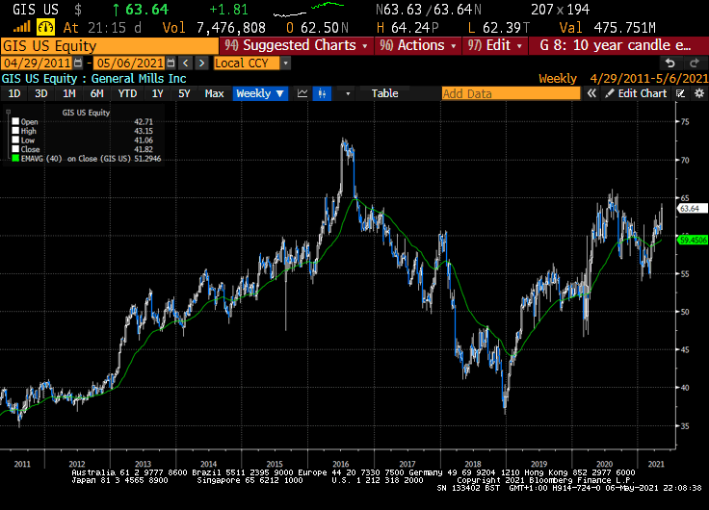The image size is (709, 510).
Task: Select the 5Y time range button
Action: pyautogui.click(x=183, y=93)
